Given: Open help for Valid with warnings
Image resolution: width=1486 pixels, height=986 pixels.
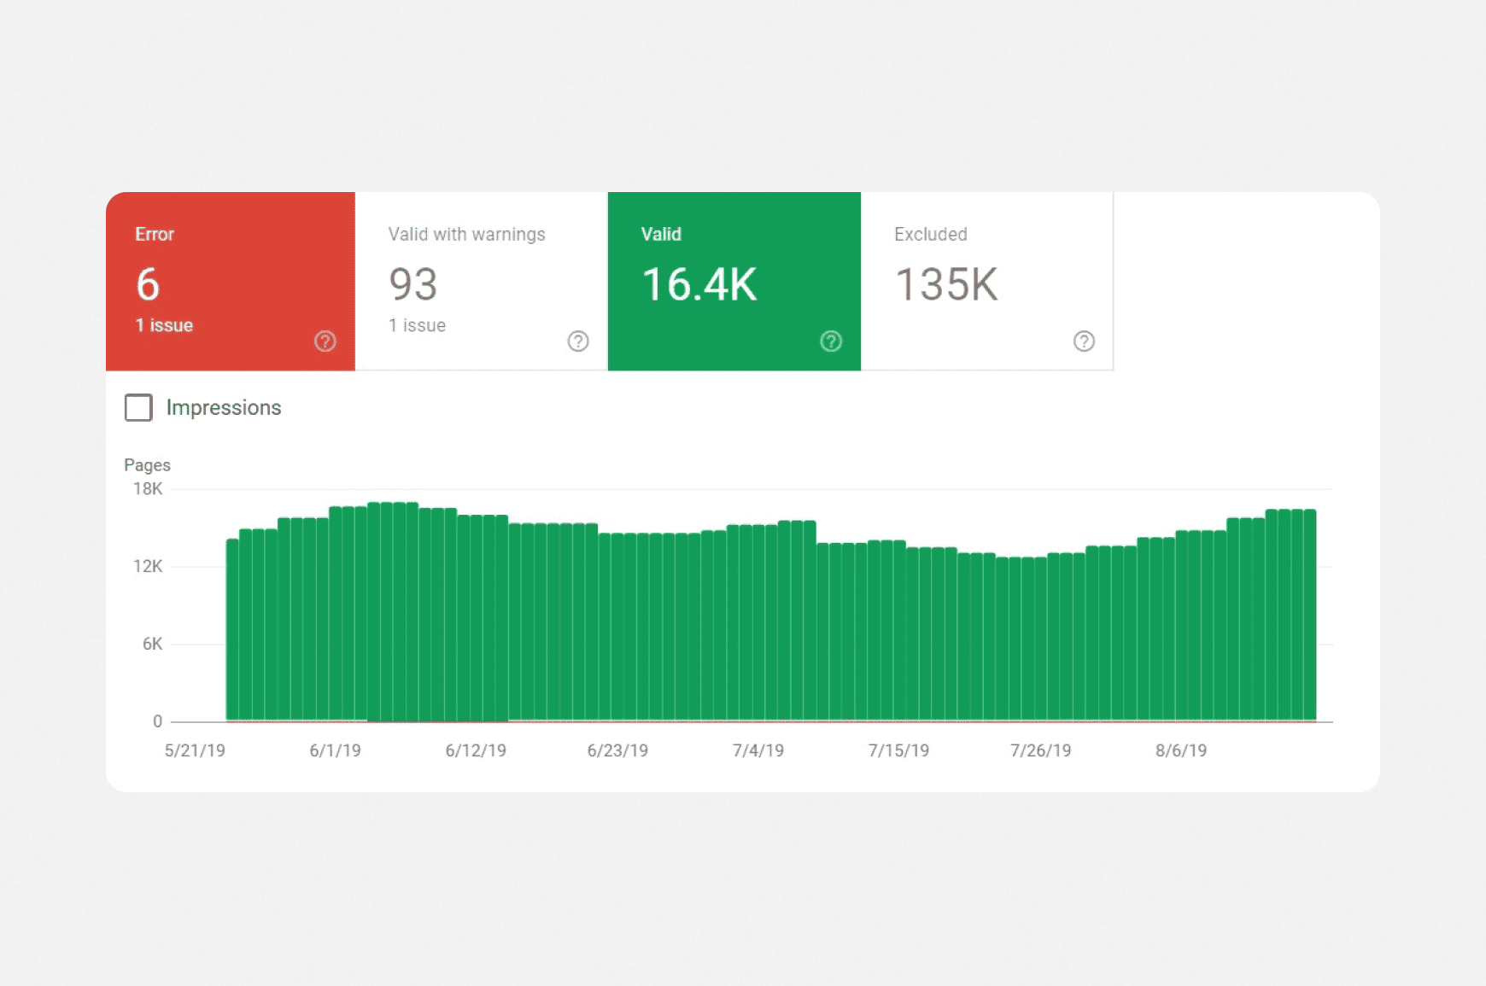Looking at the screenshot, I should (x=578, y=341).
